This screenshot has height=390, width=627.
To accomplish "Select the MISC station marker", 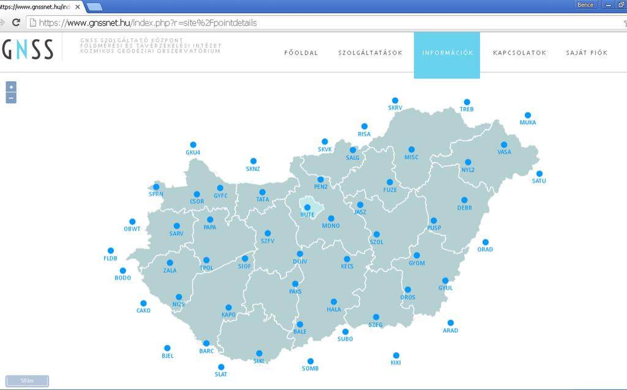I will [x=411, y=150].
